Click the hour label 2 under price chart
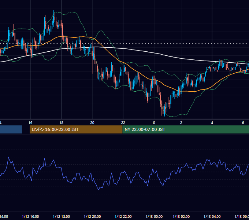This screenshot has width=249, height=220. [x=181, y=123]
